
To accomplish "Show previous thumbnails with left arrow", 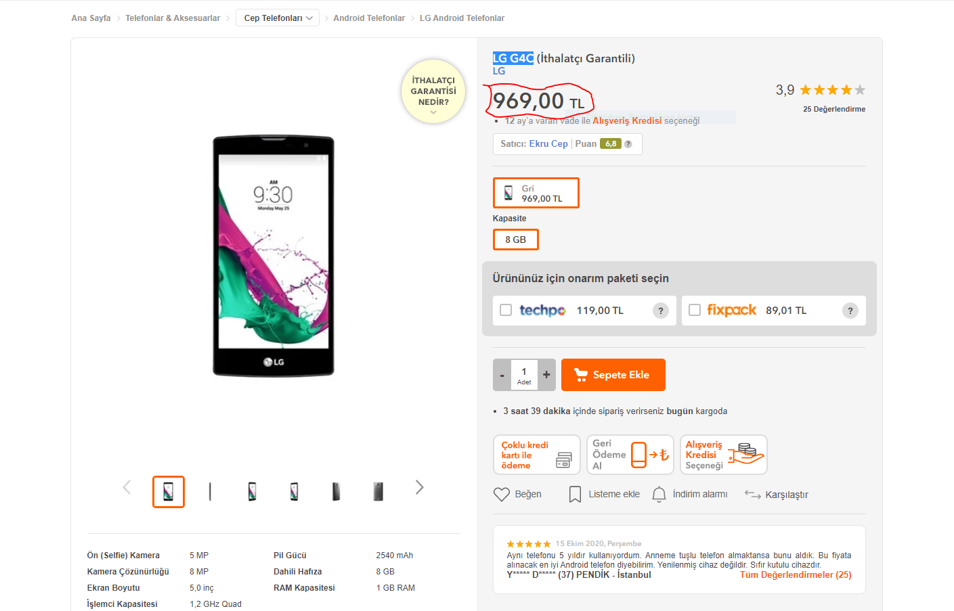I will coord(127,487).
